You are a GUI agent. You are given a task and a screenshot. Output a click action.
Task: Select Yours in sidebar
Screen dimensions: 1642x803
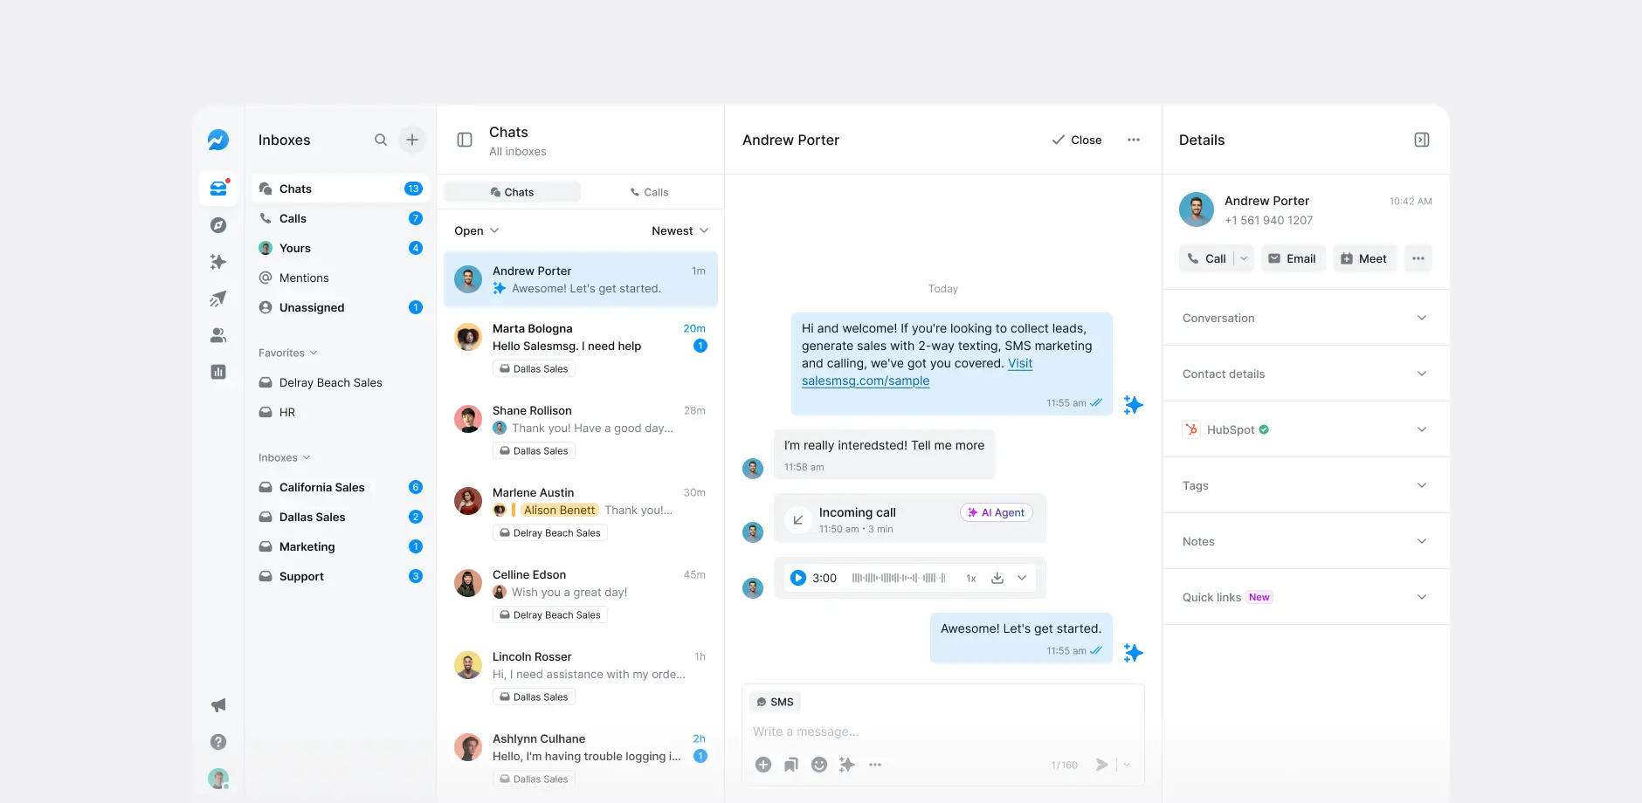341,248
